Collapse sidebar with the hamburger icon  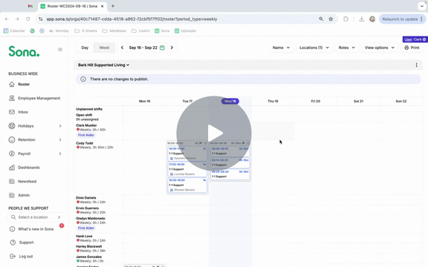click(60, 49)
